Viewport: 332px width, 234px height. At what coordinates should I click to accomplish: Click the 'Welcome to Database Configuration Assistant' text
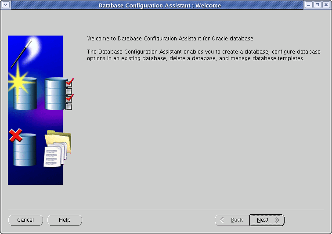click(171, 39)
